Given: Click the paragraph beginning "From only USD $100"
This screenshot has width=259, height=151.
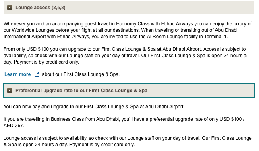Looking at the screenshot, I should click(x=125, y=56).
